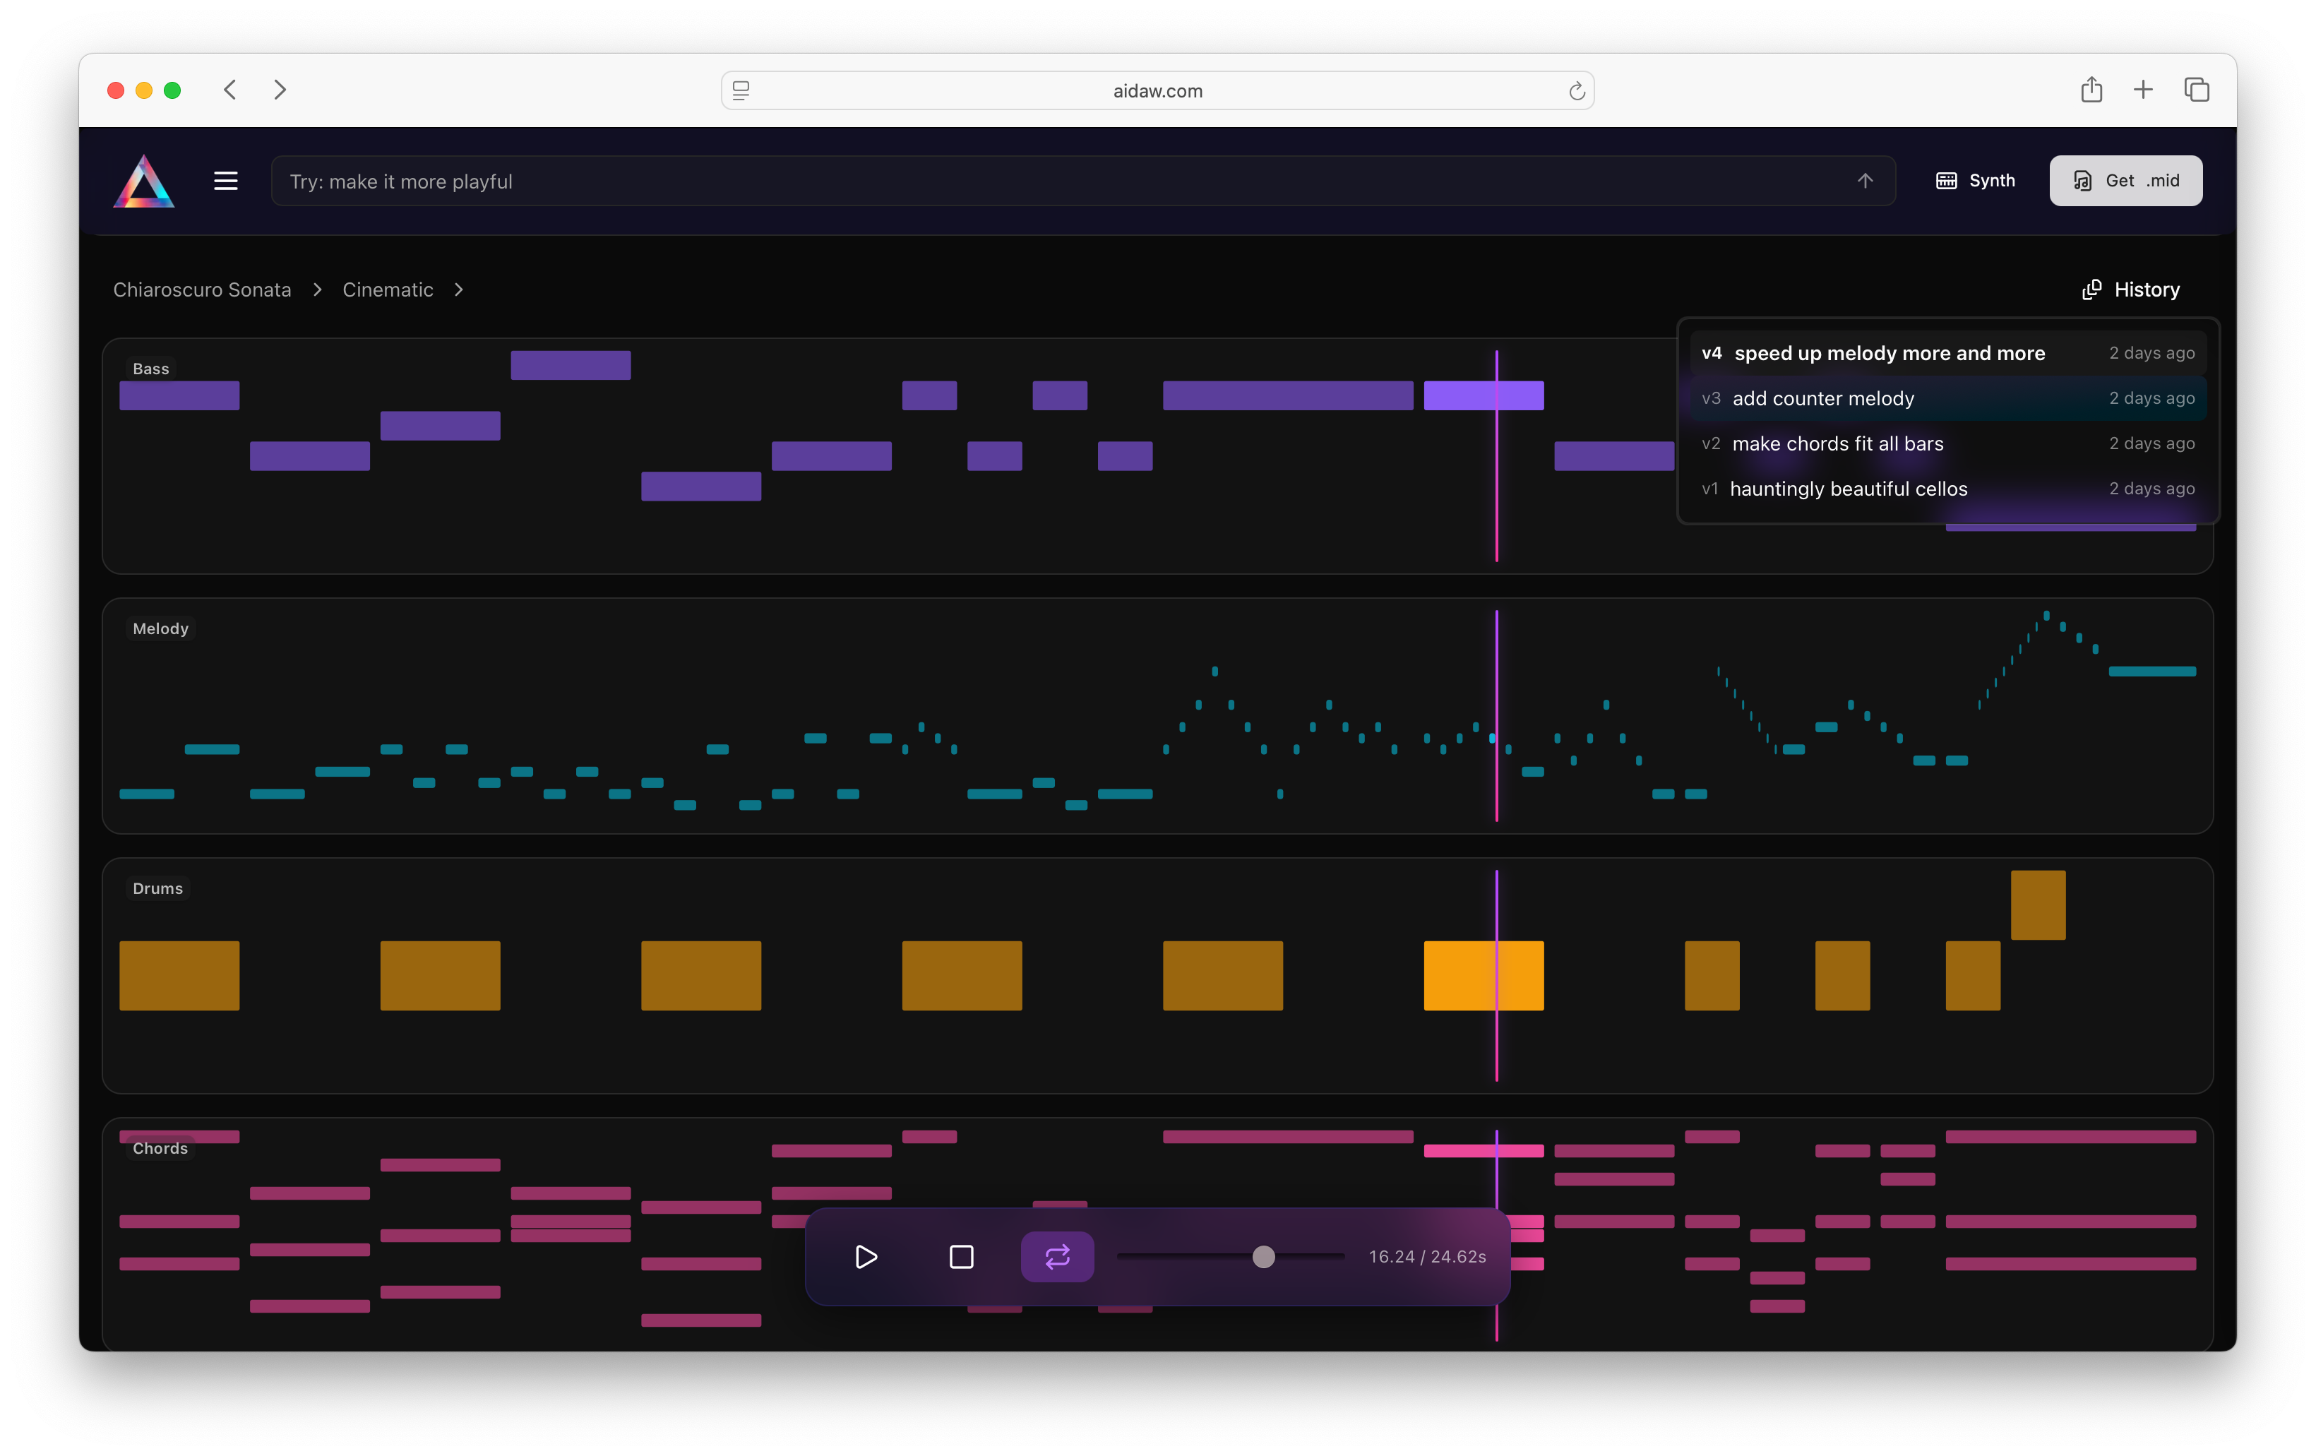The height and width of the screenshot is (1456, 2316).
Task: Toggle the loop playback button
Action: (x=1057, y=1257)
